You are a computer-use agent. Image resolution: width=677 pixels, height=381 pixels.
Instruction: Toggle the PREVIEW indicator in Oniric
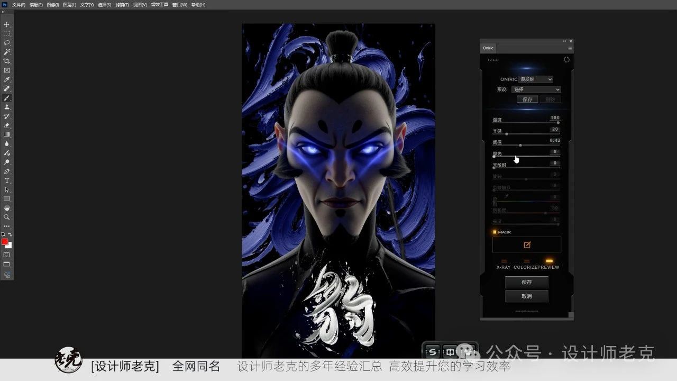[549, 261]
